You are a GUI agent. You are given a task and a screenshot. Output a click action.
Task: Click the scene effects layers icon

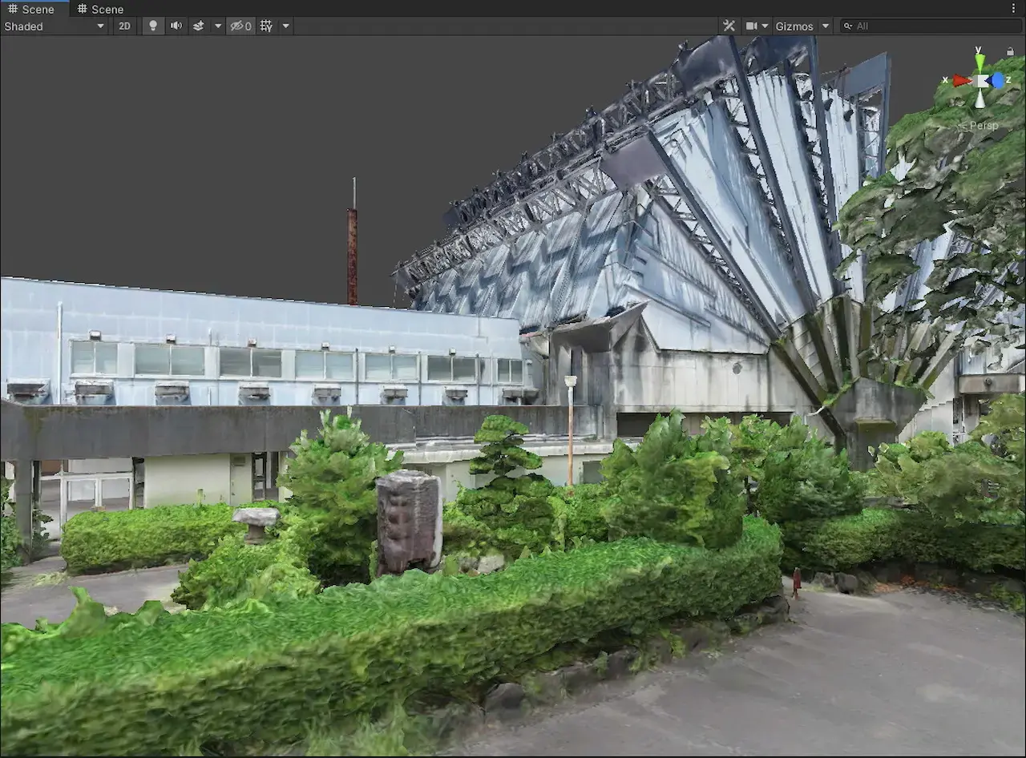pyautogui.click(x=199, y=26)
